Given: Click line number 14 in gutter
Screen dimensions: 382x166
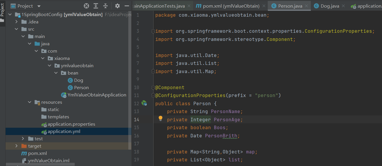Looking at the screenshot, I should click(x=136, y=120).
